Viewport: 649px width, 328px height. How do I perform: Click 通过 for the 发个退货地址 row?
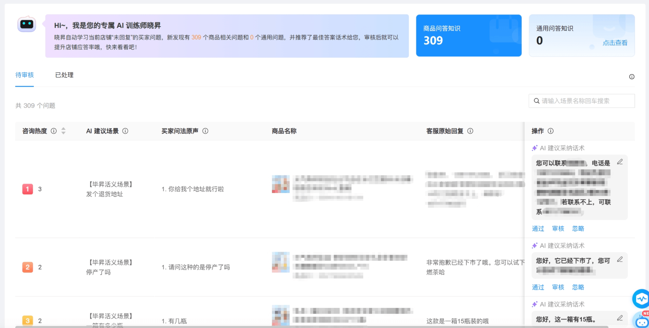(x=538, y=229)
